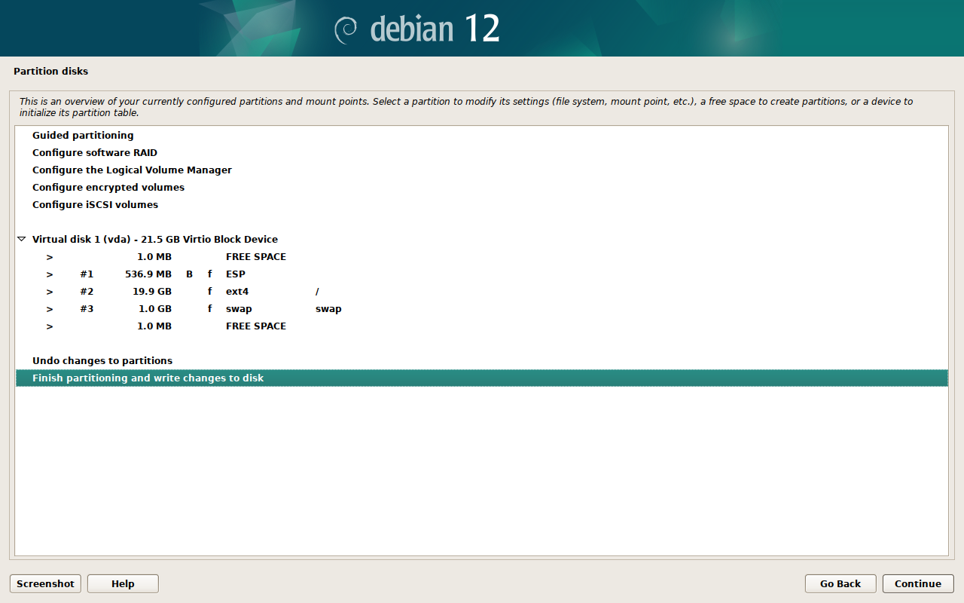Viewport: 964px width, 603px height.
Task: Select Configure software RAID
Action: [x=95, y=153]
